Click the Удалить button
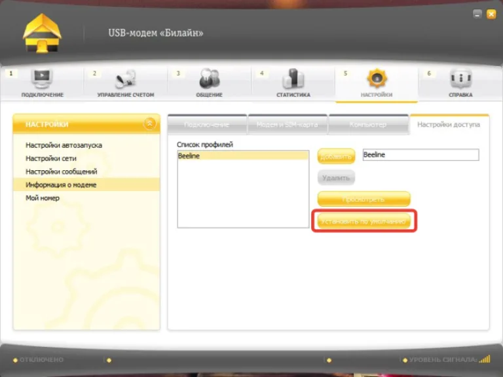 coord(336,177)
